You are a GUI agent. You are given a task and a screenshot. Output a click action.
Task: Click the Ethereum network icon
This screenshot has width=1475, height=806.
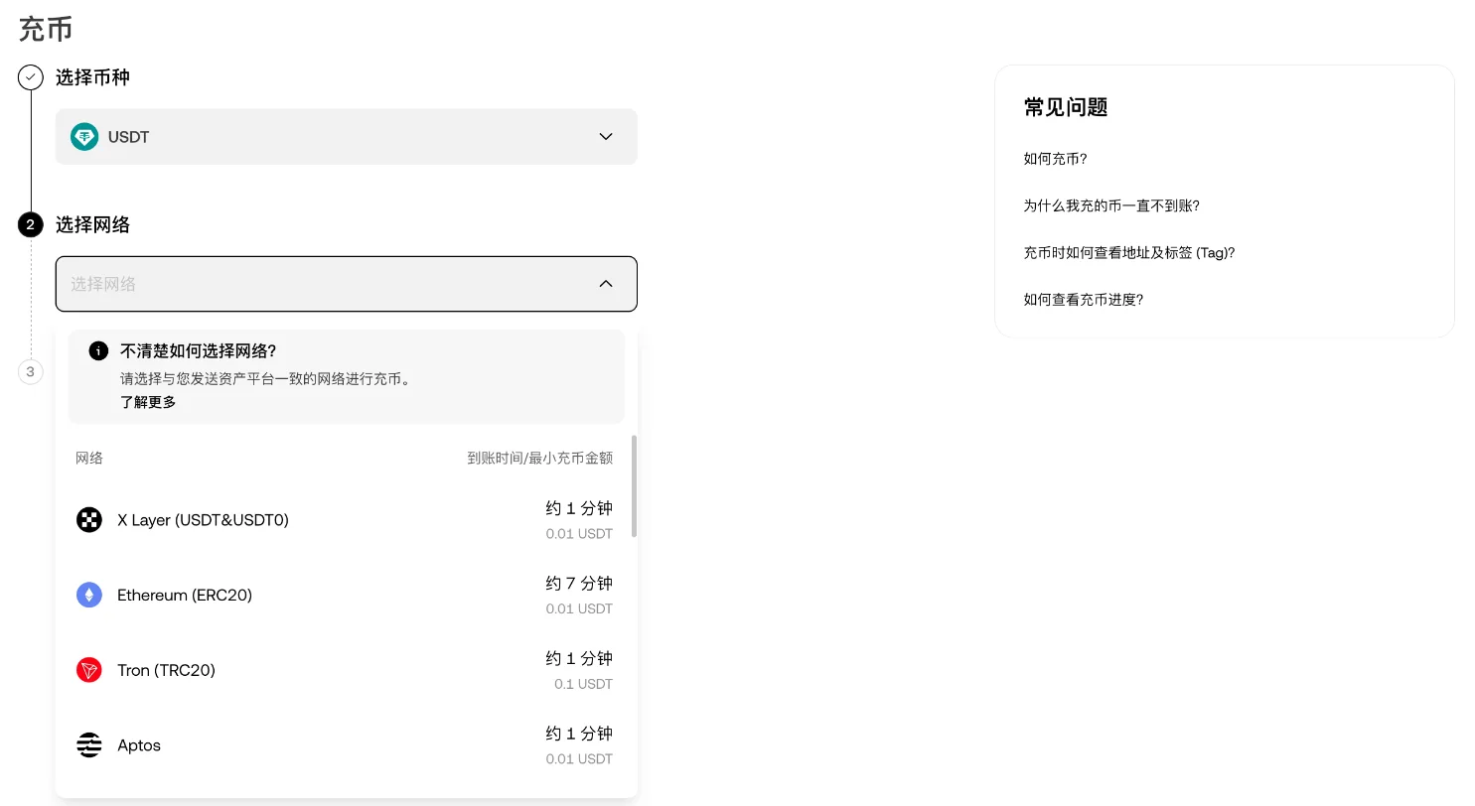click(x=89, y=596)
